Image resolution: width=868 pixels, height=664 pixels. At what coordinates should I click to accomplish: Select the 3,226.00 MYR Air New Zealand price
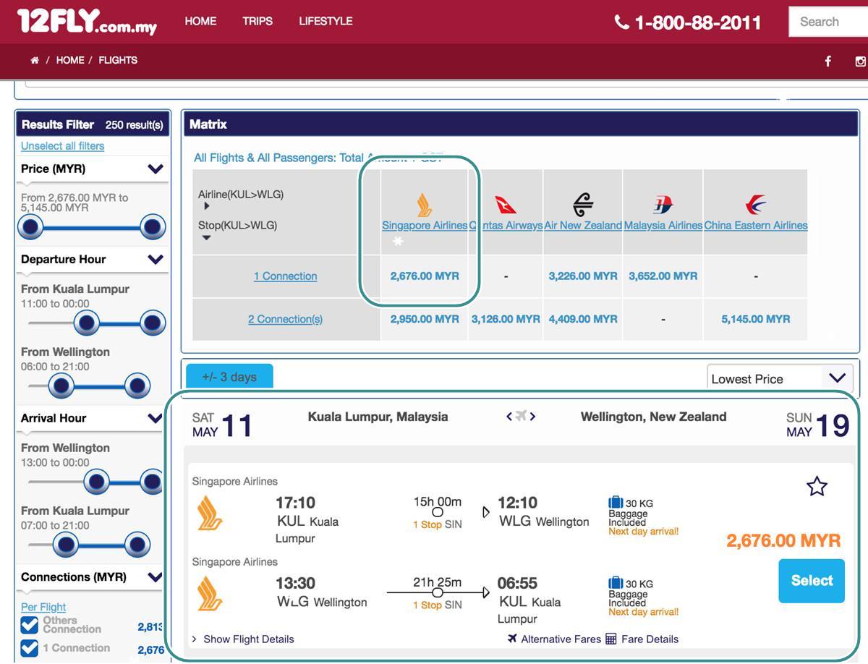tap(583, 276)
